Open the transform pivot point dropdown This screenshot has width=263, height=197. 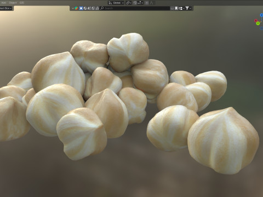click(x=129, y=3)
